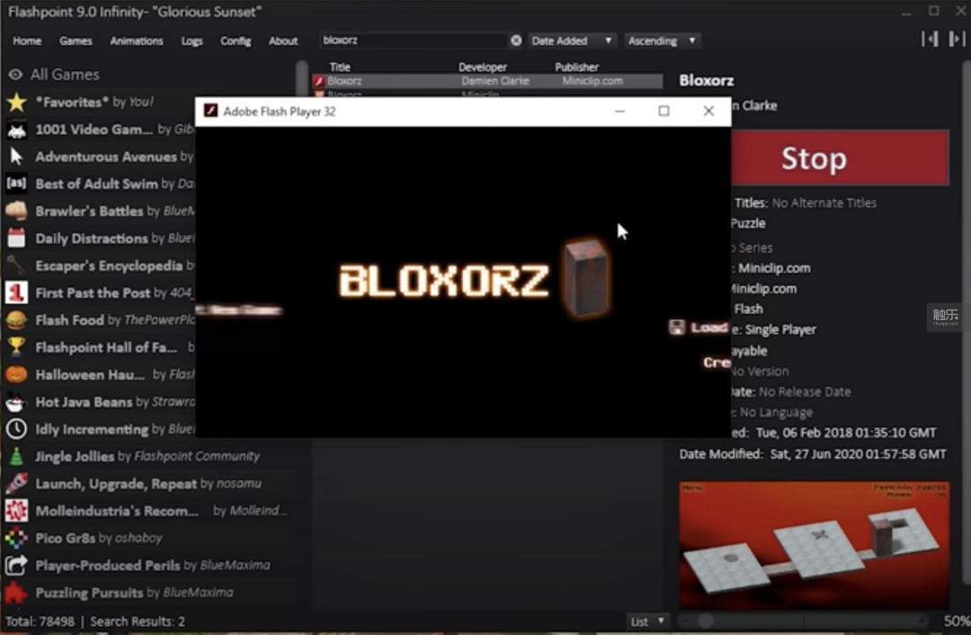
Task: Clear the bloxorz search text
Action: pyautogui.click(x=516, y=40)
